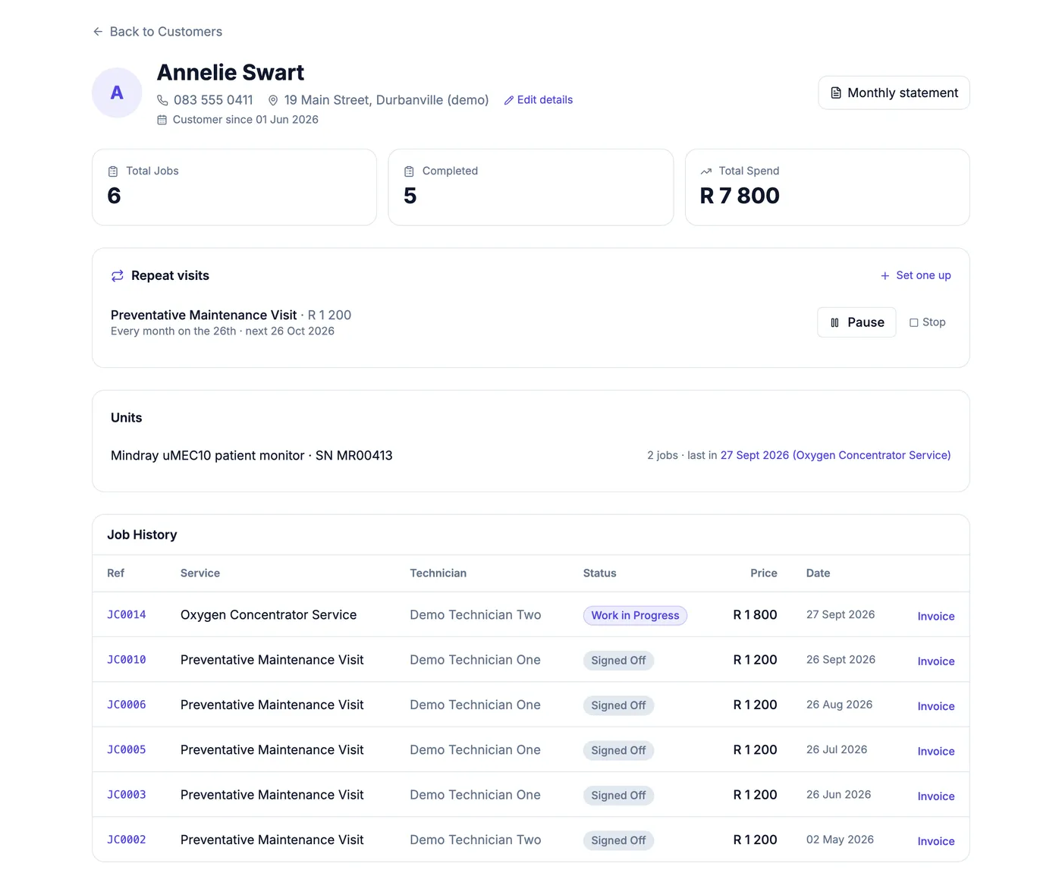Open job JC0010
This screenshot has height=873, width=1062.
click(126, 660)
